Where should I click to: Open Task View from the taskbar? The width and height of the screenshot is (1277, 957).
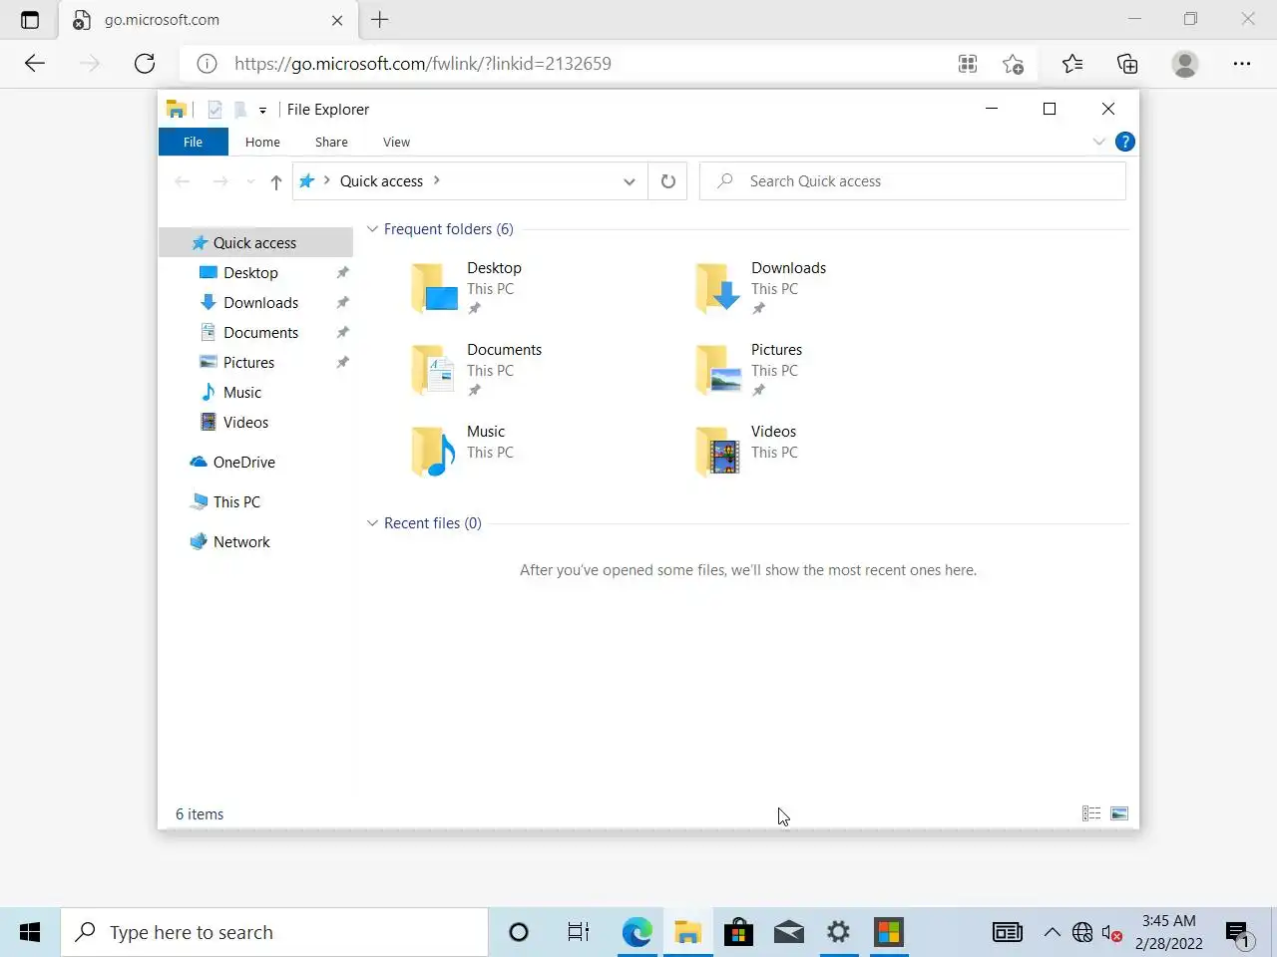coord(579,932)
